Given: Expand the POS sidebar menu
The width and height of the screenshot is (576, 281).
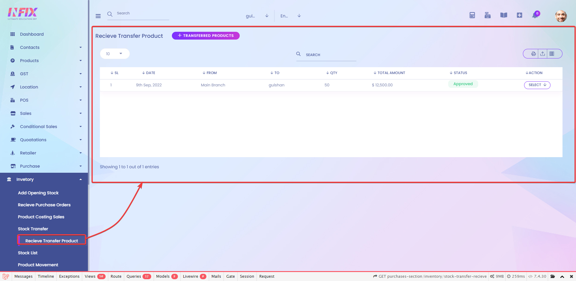Looking at the screenshot, I should [x=44, y=100].
